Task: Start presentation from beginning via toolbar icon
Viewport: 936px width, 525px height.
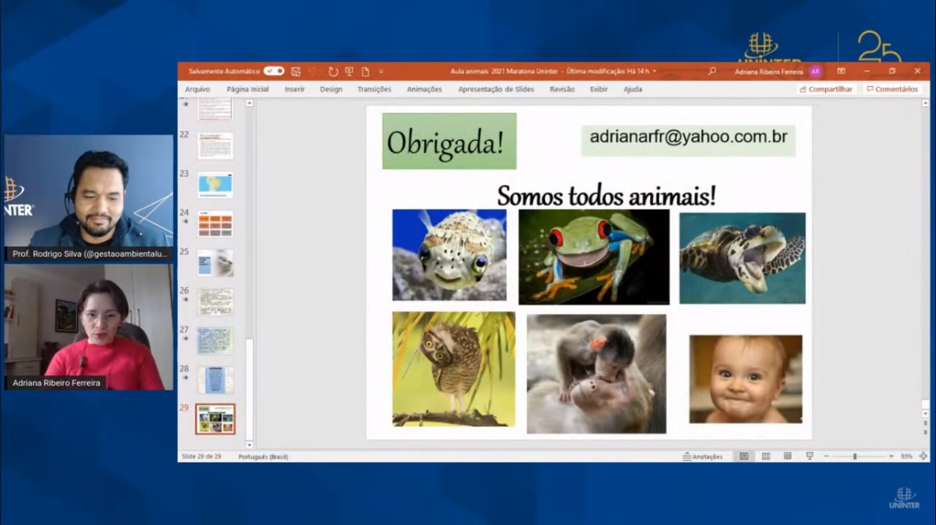Action: coord(349,72)
